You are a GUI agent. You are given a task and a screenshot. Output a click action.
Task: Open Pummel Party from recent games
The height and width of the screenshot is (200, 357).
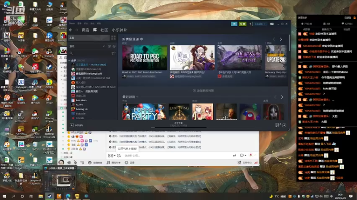pyautogui.click(x=144, y=112)
